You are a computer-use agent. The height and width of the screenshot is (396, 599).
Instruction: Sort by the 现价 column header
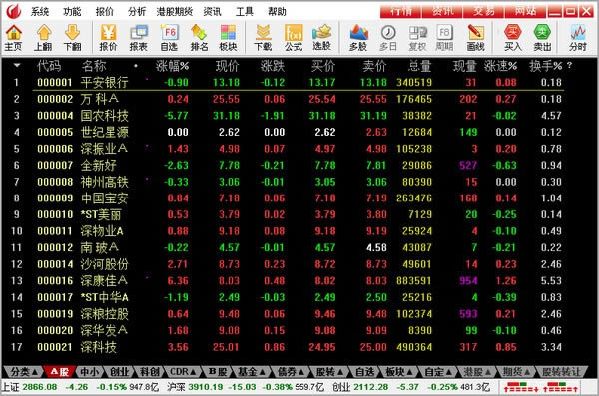click(x=227, y=66)
